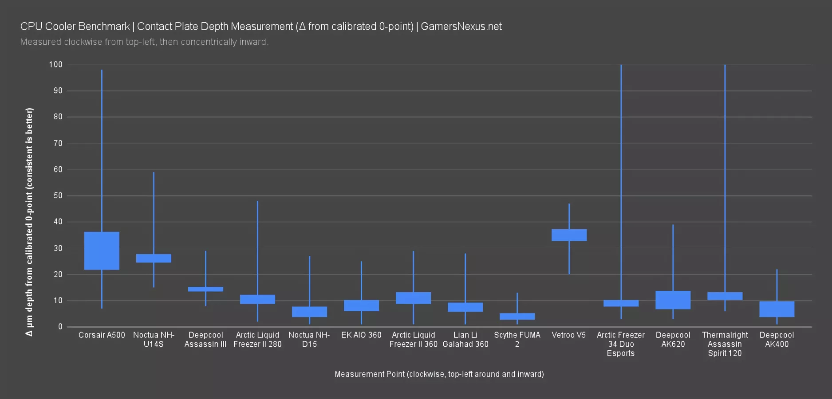Click the 'Deepcool Assassin III' axis label
The height and width of the screenshot is (399, 832).
[x=205, y=340]
